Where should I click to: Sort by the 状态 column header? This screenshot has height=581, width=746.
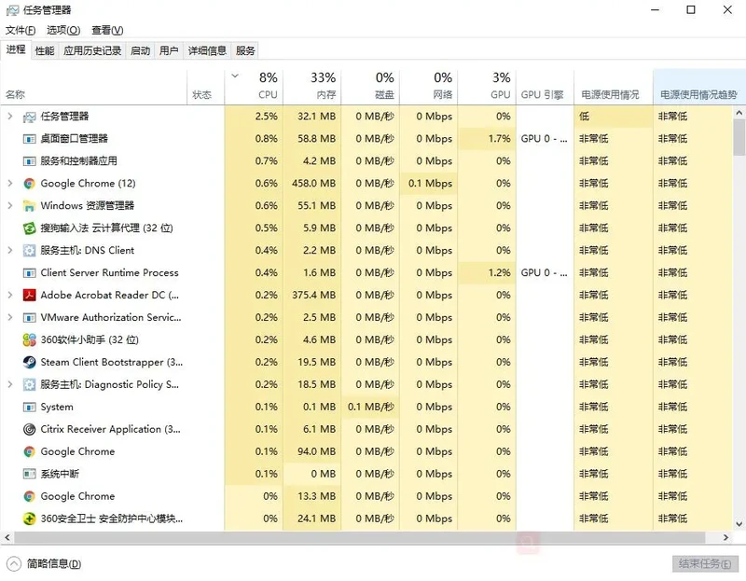(205, 87)
